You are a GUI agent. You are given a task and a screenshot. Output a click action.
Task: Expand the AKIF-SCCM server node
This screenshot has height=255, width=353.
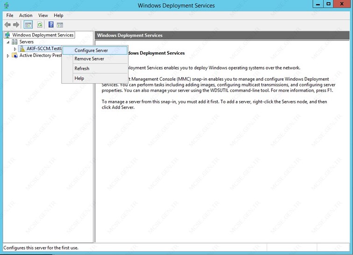15,49
